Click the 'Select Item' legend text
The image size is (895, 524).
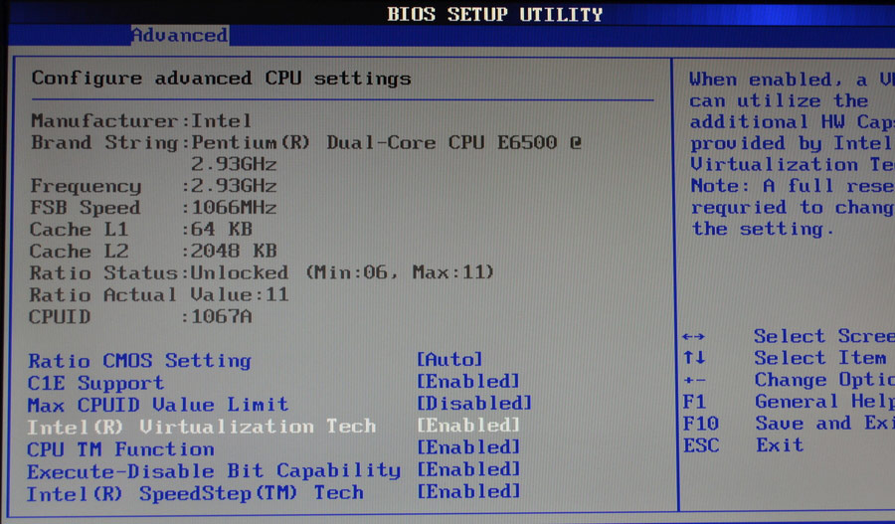(x=820, y=358)
